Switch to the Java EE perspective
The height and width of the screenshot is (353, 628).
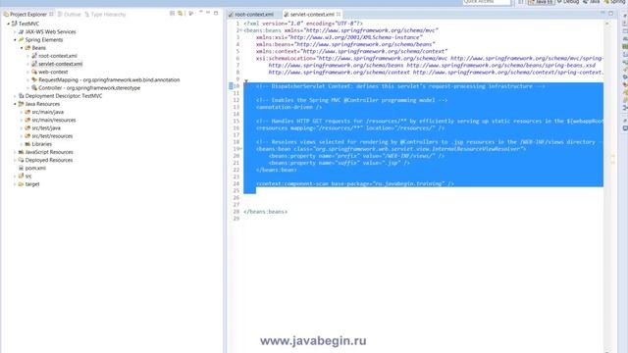pos(541,2)
